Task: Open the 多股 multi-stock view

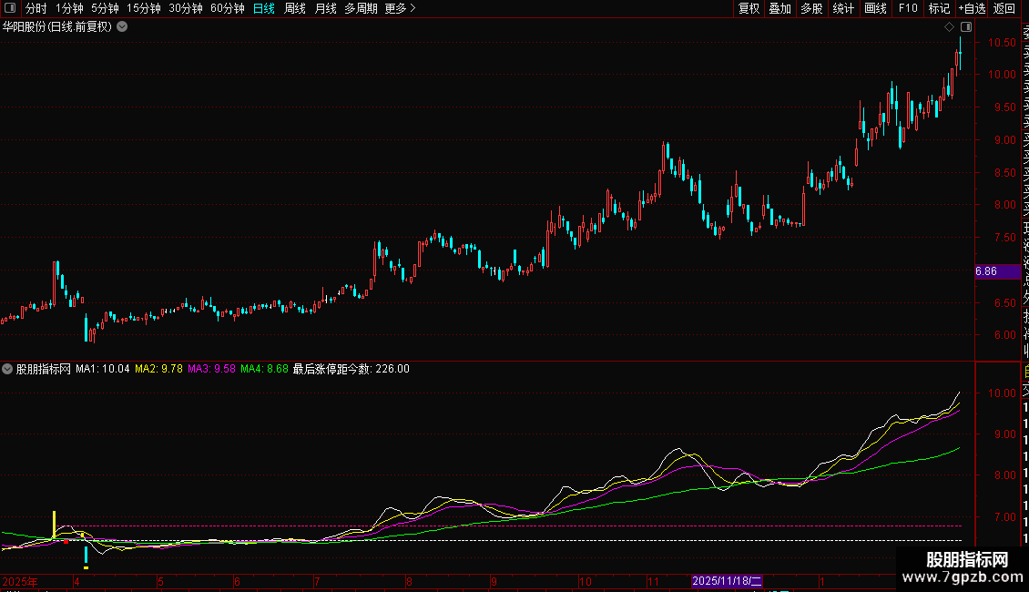Action: click(811, 8)
